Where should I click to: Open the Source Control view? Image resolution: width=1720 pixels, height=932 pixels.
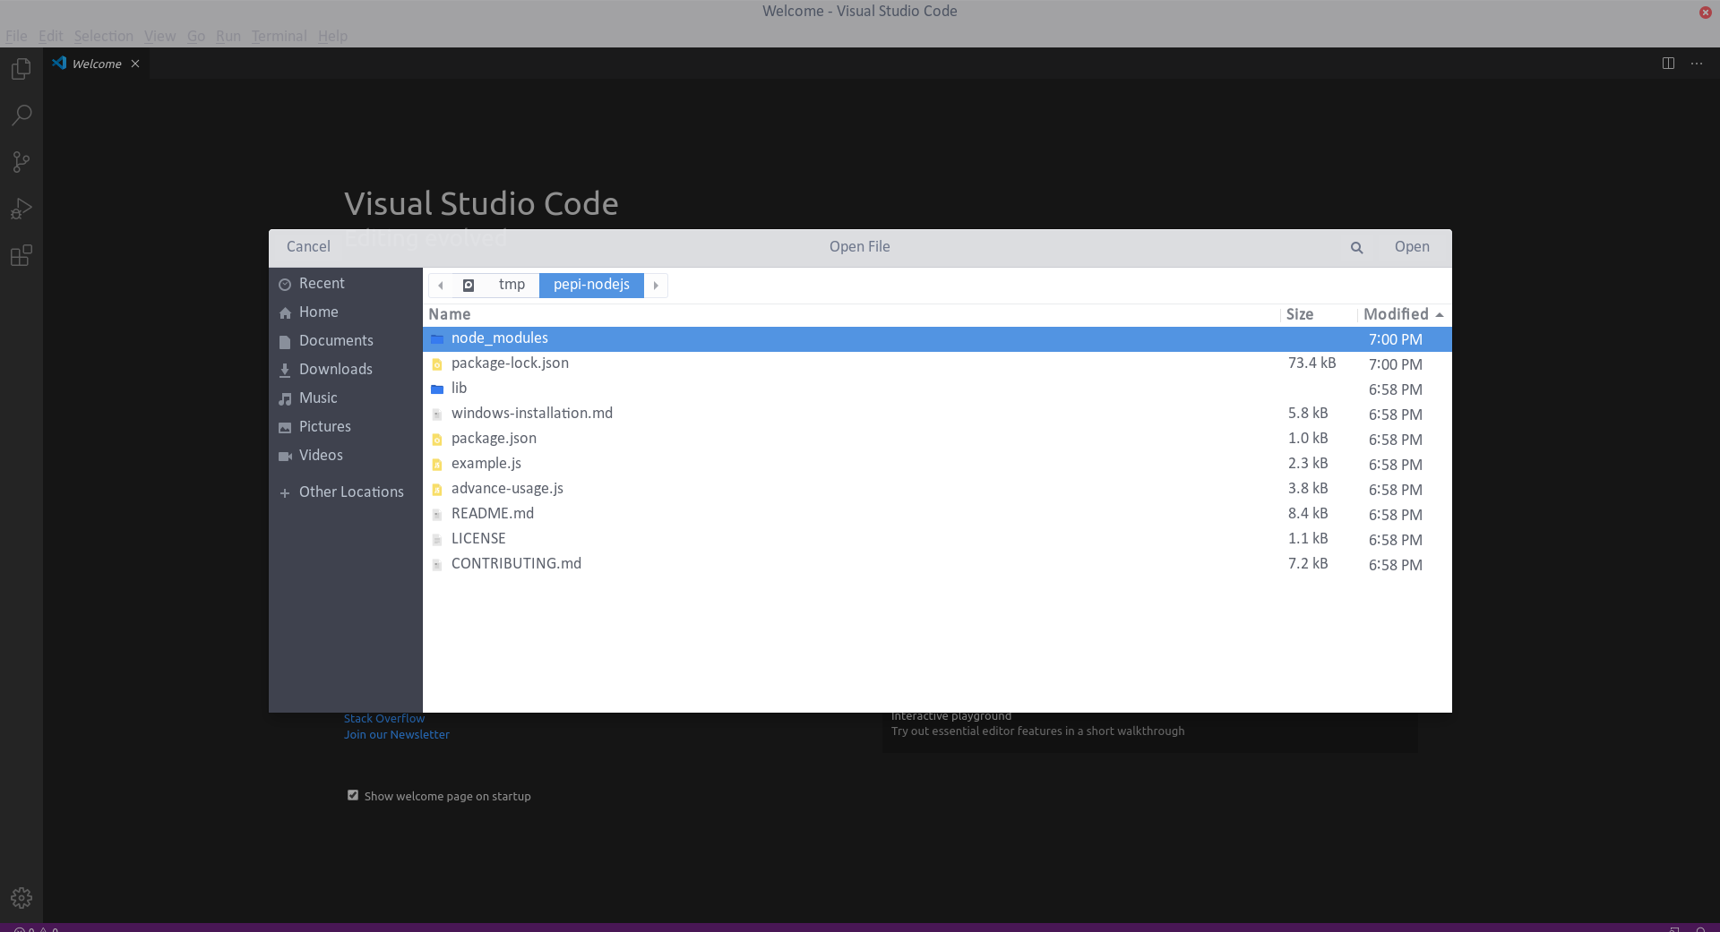pos(21,162)
